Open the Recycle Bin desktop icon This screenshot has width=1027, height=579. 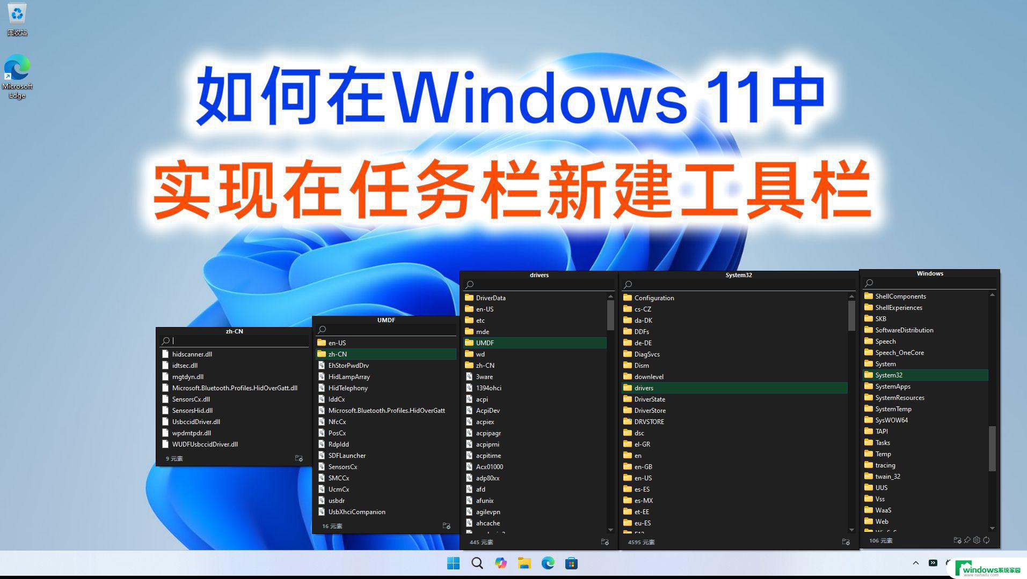[17, 19]
